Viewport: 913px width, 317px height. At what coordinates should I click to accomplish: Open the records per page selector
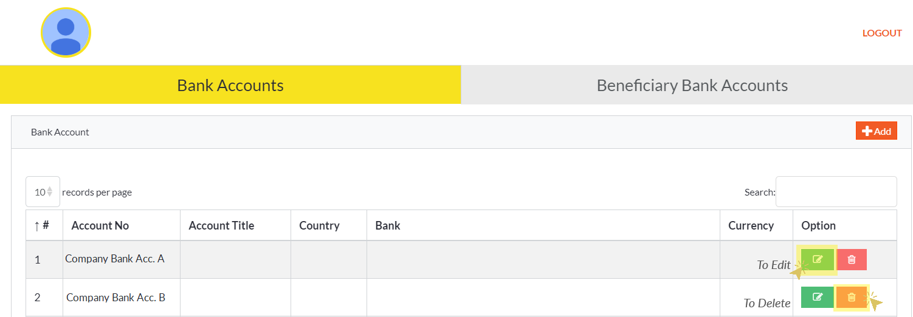40,192
